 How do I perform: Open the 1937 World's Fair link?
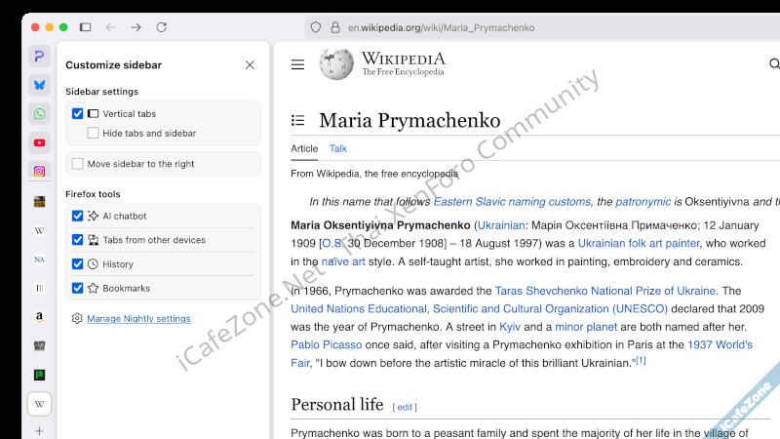pyautogui.click(x=720, y=345)
